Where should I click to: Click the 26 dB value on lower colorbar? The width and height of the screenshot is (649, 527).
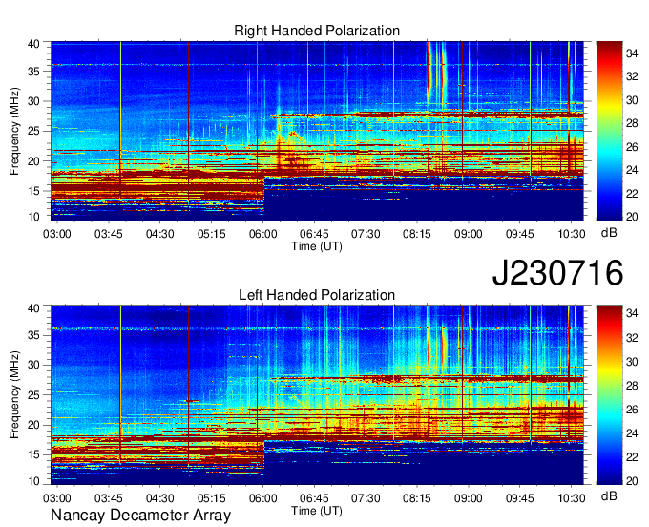632,410
